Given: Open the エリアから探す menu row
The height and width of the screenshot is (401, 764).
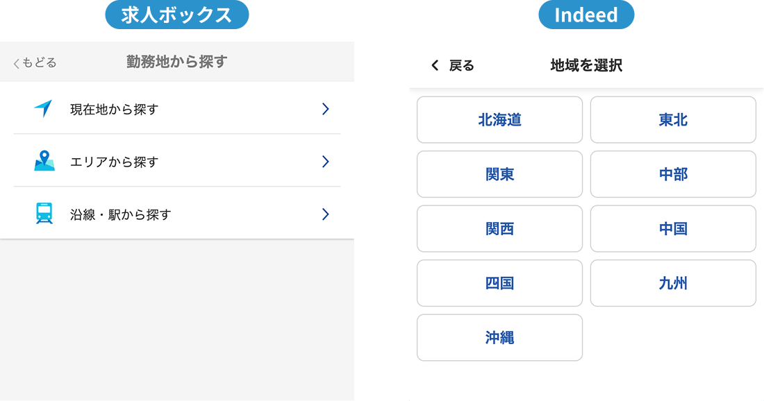Looking at the screenshot, I should 176,162.
